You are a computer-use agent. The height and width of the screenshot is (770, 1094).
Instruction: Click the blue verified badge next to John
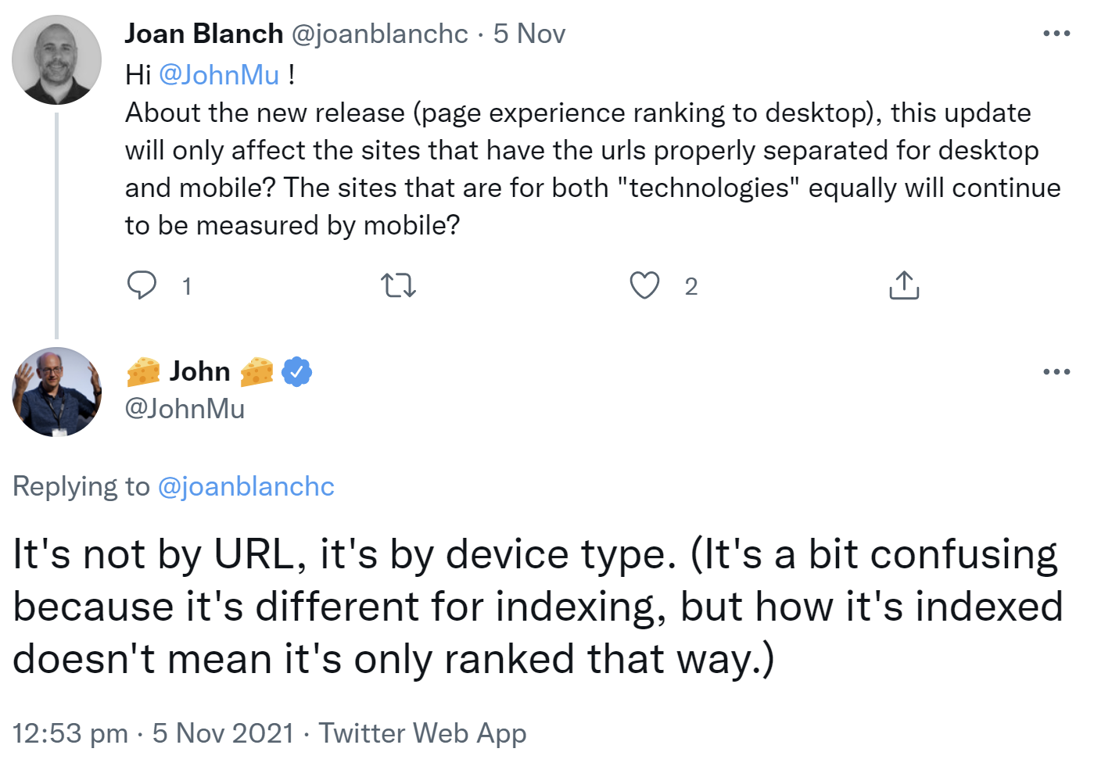[297, 372]
